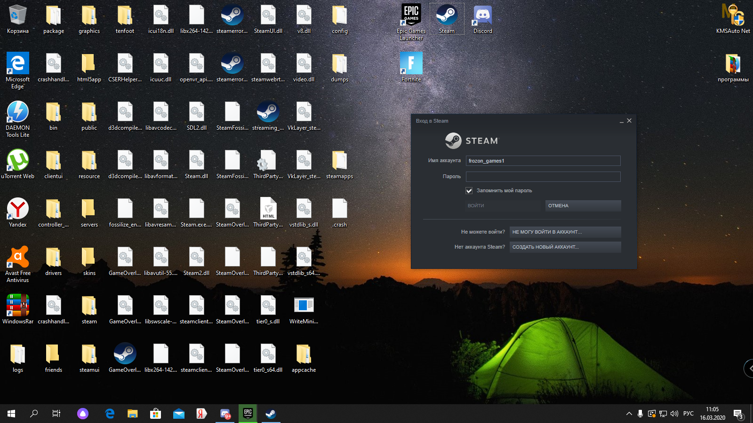Select the appcache folder icon
Screen dimensions: 753x423
(x=304, y=358)
